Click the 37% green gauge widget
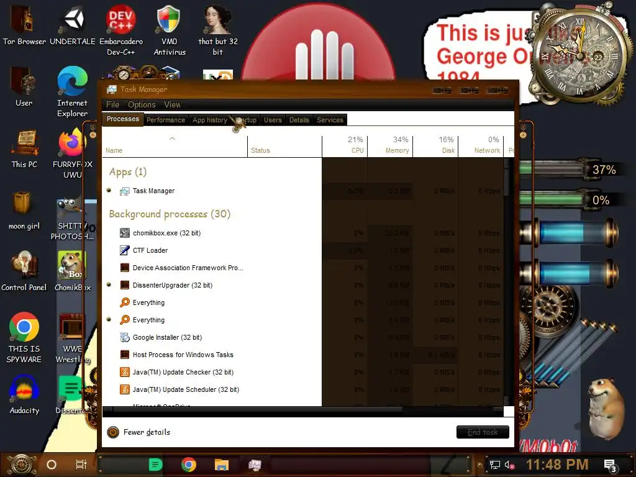The image size is (636, 477). point(571,170)
